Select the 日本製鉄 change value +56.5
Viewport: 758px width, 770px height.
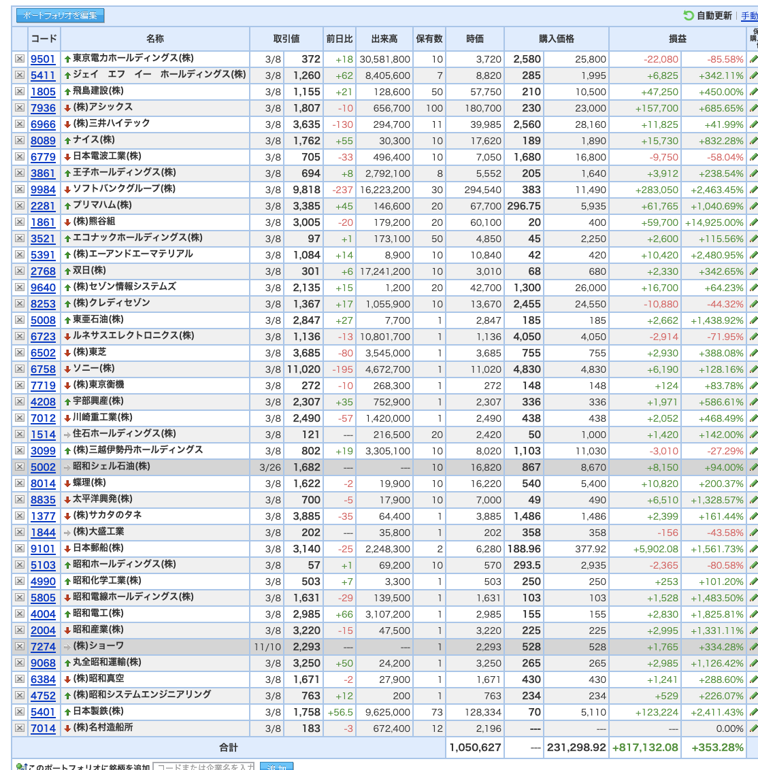(x=340, y=712)
